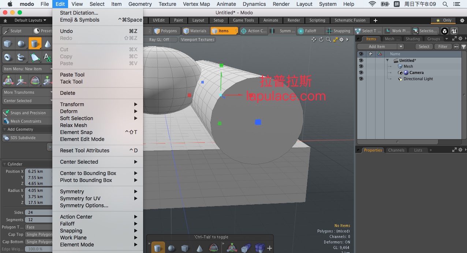
Task: Click the viewport zoom magnifier icon
Action: coord(328,40)
